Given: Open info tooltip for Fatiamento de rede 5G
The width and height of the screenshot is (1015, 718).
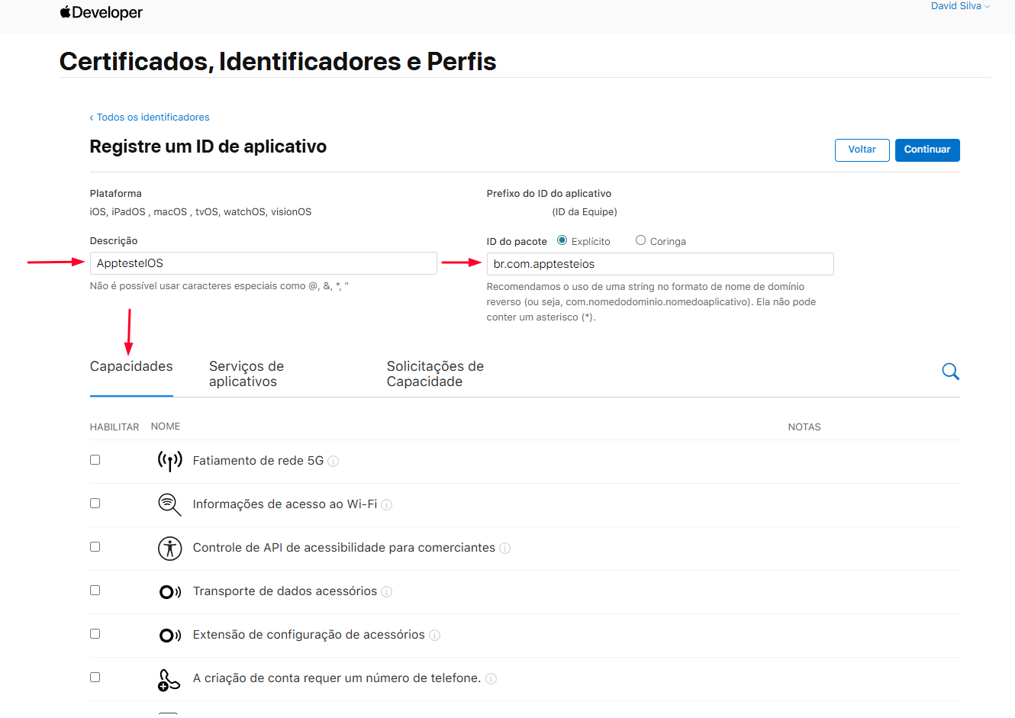Looking at the screenshot, I should pos(333,462).
